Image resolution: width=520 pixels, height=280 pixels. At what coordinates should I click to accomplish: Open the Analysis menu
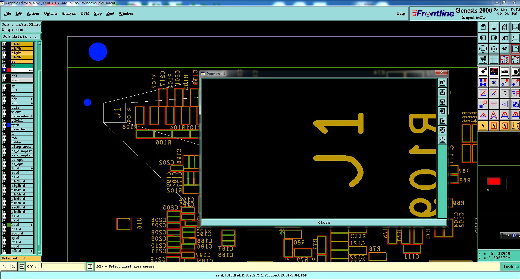tap(69, 13)
